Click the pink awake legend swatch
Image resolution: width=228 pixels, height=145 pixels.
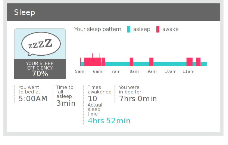click(158, 29)
